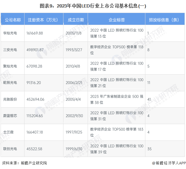
Task: Select the tag ending '强第 39 位'
Action: 117,149
